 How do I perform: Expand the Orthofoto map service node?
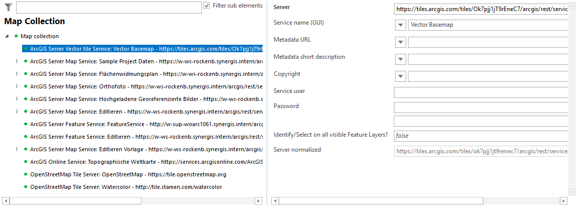(x=17, y=86)
